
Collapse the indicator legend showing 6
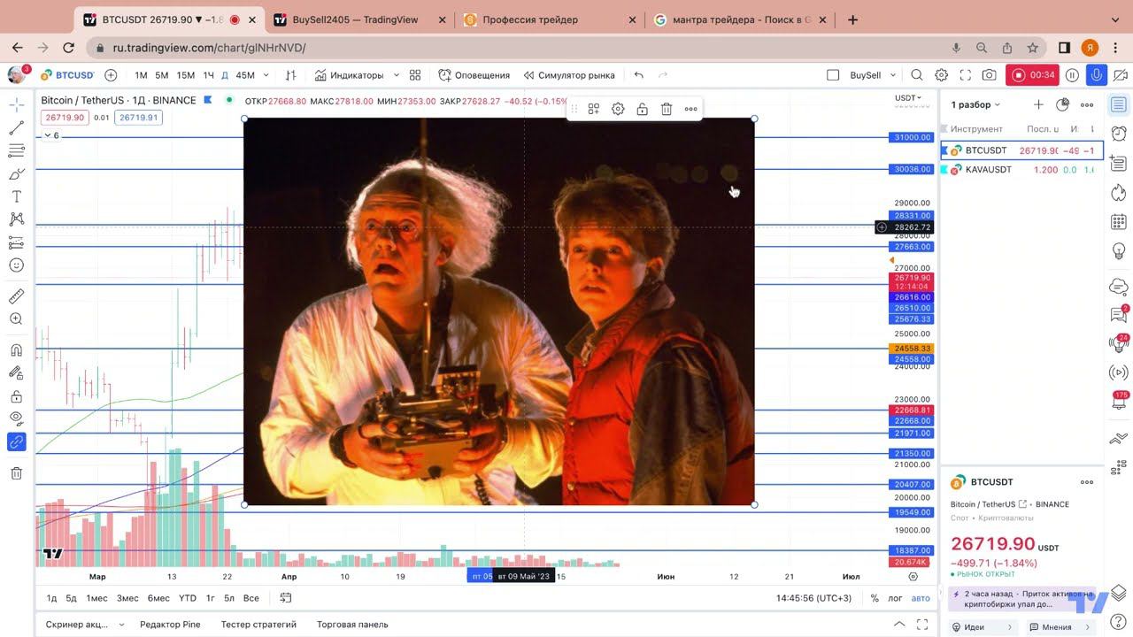(x=52, y=135)
